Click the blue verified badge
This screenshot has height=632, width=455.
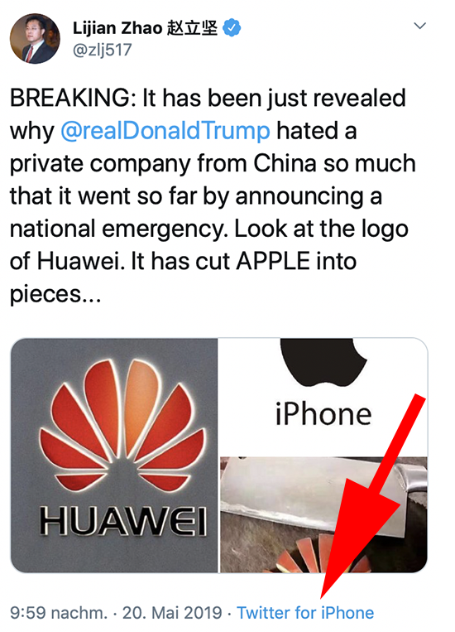232,28
